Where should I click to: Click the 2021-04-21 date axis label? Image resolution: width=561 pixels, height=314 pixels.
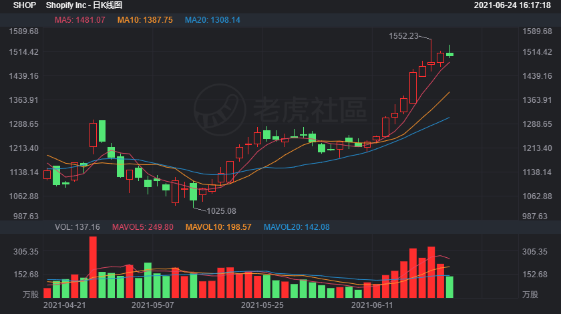(64, 305)
